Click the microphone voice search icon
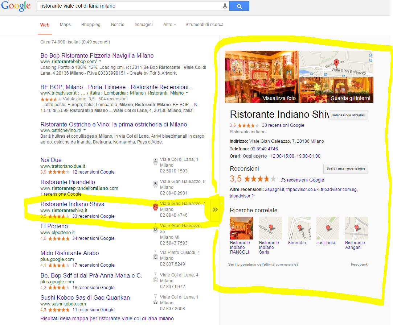 pyautogui.click(x=225, y=6)
